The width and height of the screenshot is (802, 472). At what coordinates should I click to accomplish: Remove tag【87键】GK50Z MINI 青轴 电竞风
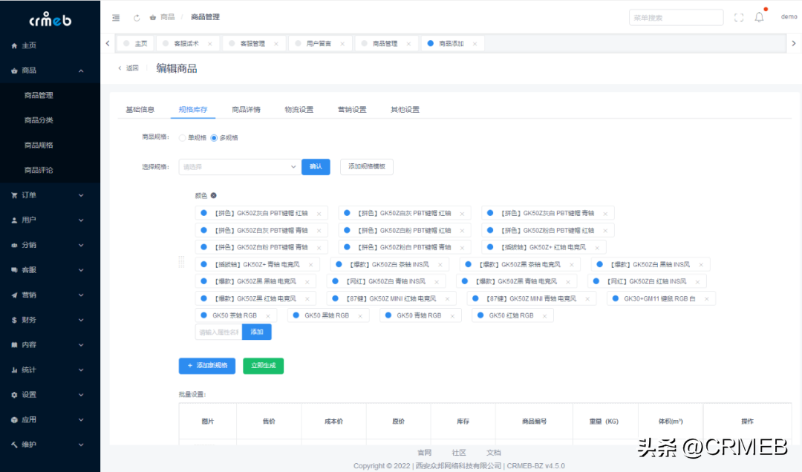pyautogui.click(x=587, y=298)
